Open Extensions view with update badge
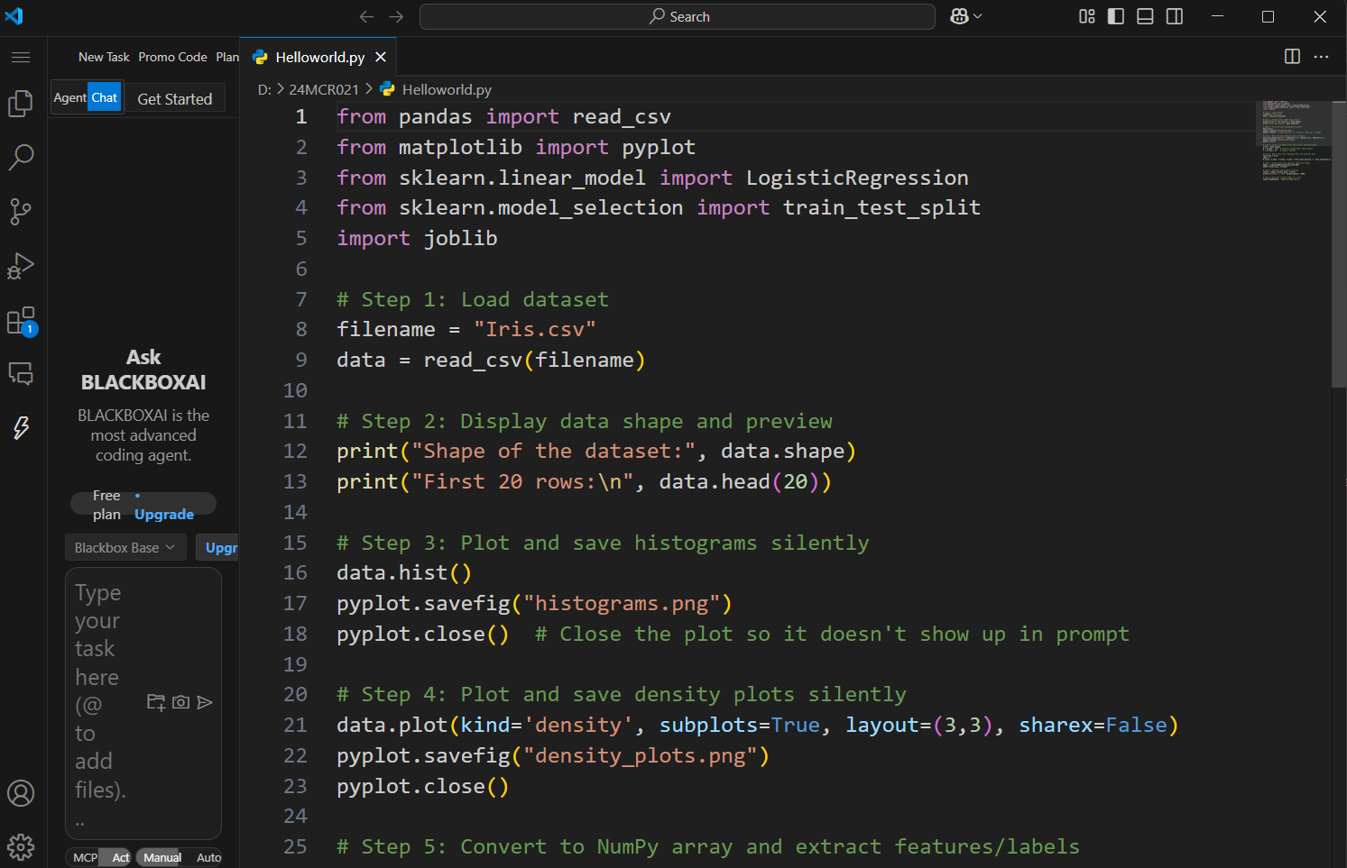Image resolution: width=1347 pixels, height=868 pixels. 21,321
